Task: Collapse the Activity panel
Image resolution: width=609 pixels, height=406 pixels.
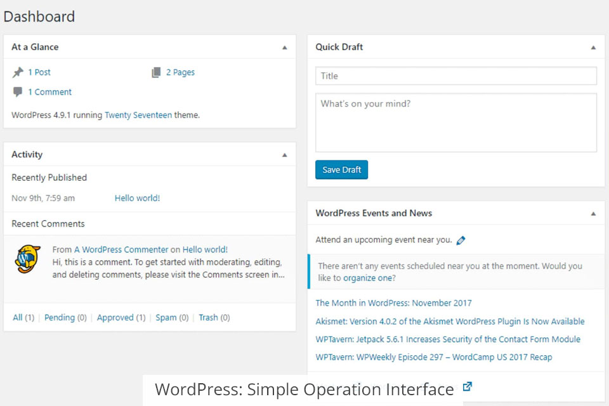Action: [284, 155]
